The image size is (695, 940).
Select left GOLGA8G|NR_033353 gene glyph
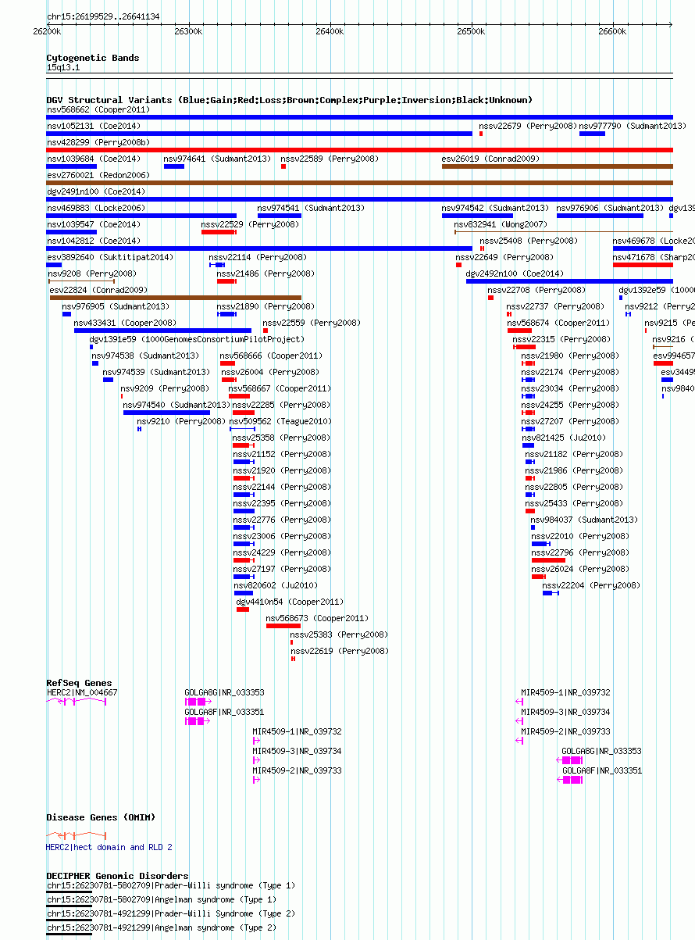tap(198, 702)
